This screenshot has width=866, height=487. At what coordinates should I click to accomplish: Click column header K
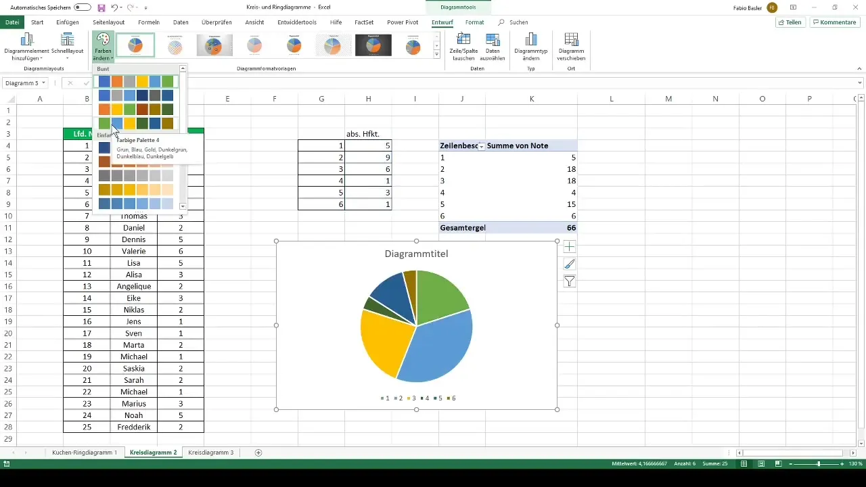[532, 99]
